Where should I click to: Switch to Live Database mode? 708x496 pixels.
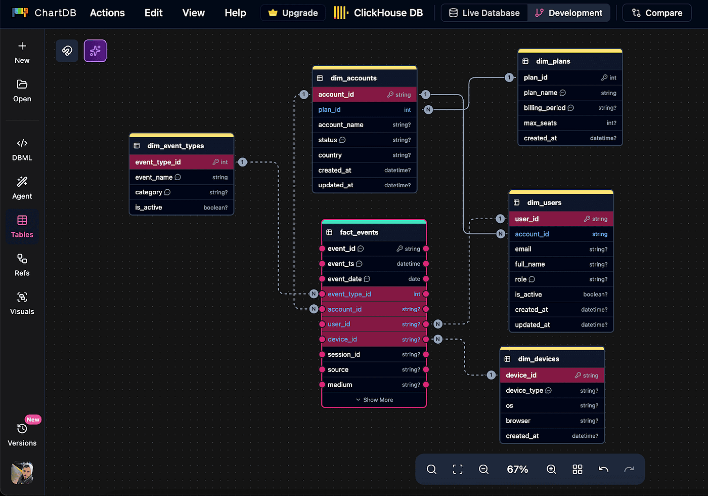click(x=484, y=13)
